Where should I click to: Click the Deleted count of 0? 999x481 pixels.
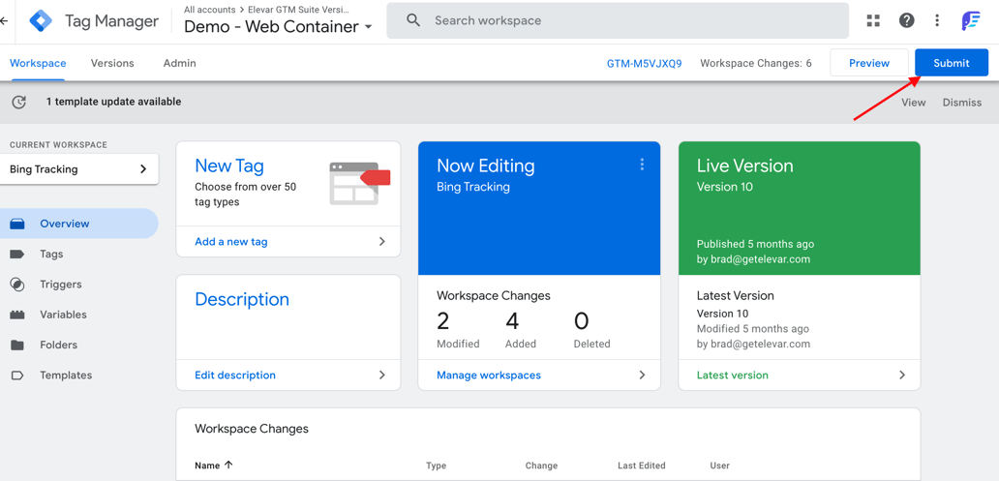581,321
